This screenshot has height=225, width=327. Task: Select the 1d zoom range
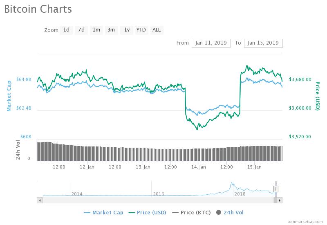[66, 30]
